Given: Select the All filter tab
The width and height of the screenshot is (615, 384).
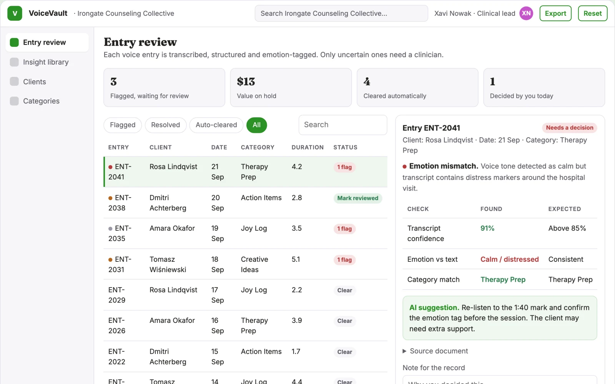Looking at the screenshot, I should point(256,125).
